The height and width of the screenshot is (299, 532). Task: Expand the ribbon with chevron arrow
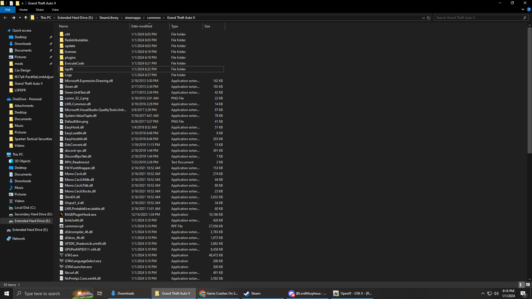click(523, 9)
